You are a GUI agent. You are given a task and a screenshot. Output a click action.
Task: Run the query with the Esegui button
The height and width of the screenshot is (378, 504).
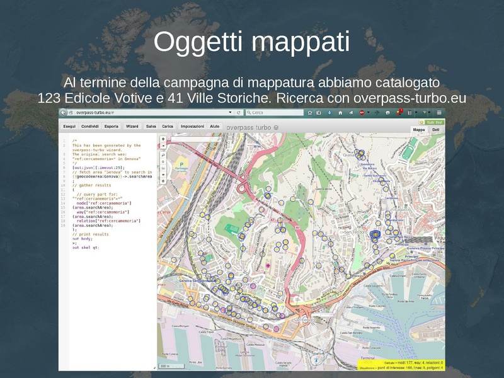(x=70, y=125)
